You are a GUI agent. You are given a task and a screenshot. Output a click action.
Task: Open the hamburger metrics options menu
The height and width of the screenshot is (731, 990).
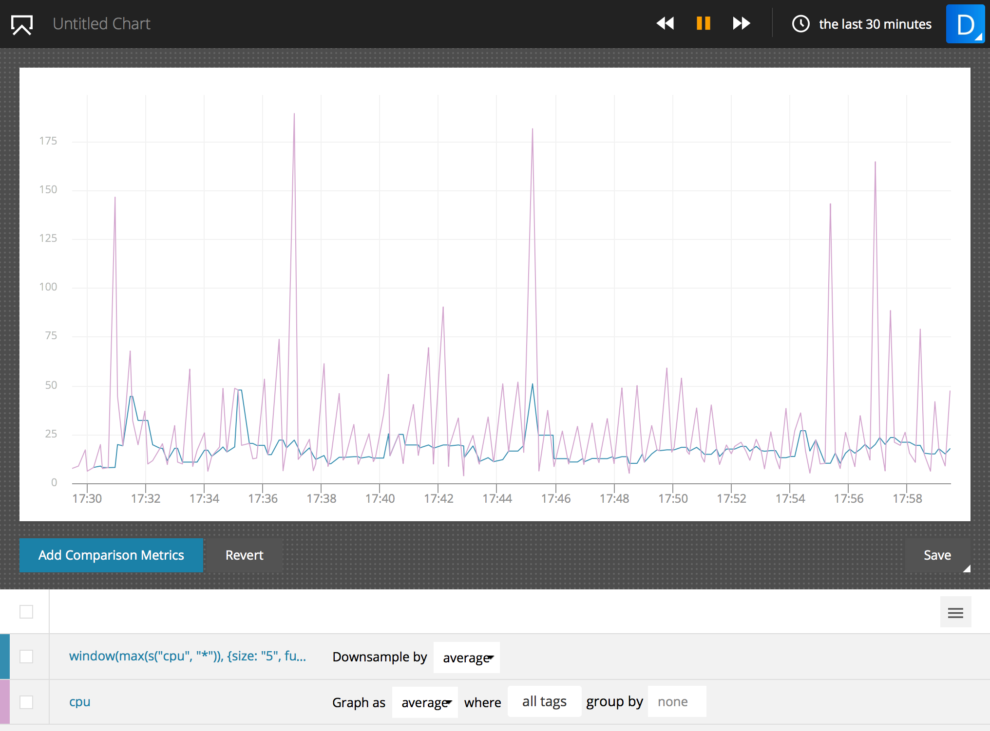tap(955, 612)
